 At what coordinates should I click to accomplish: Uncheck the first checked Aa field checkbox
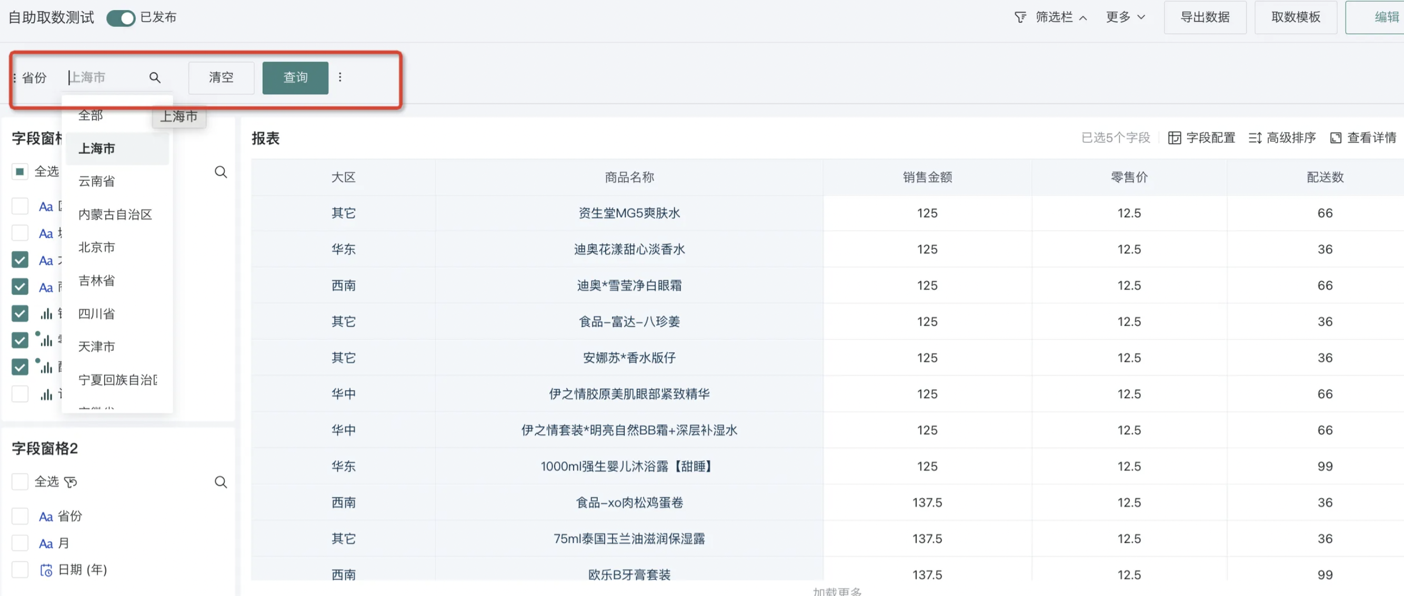[x=19, y=260]
